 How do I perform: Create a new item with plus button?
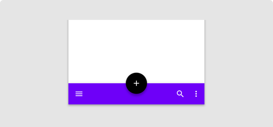pos(136,83)
